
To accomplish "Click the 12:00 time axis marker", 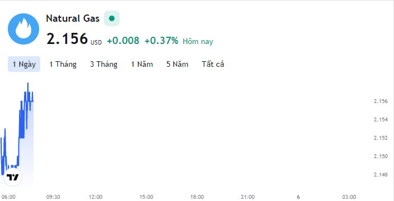I will coord(96,197).
